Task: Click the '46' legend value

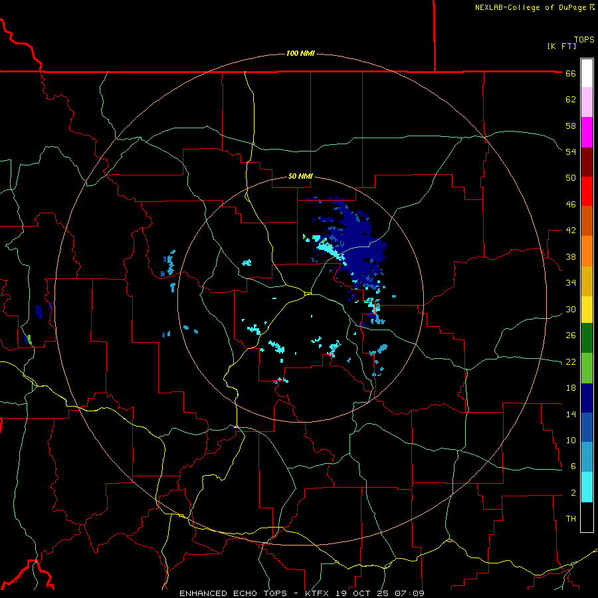Action: click(571, 205)
